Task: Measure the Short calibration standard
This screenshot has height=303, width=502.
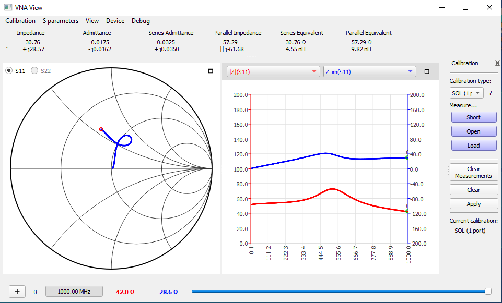Action: (x=474, y=117)
